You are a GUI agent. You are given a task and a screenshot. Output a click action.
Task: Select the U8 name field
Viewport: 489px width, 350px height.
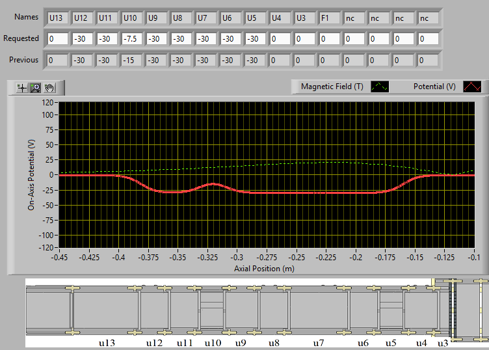pos(181,18)
